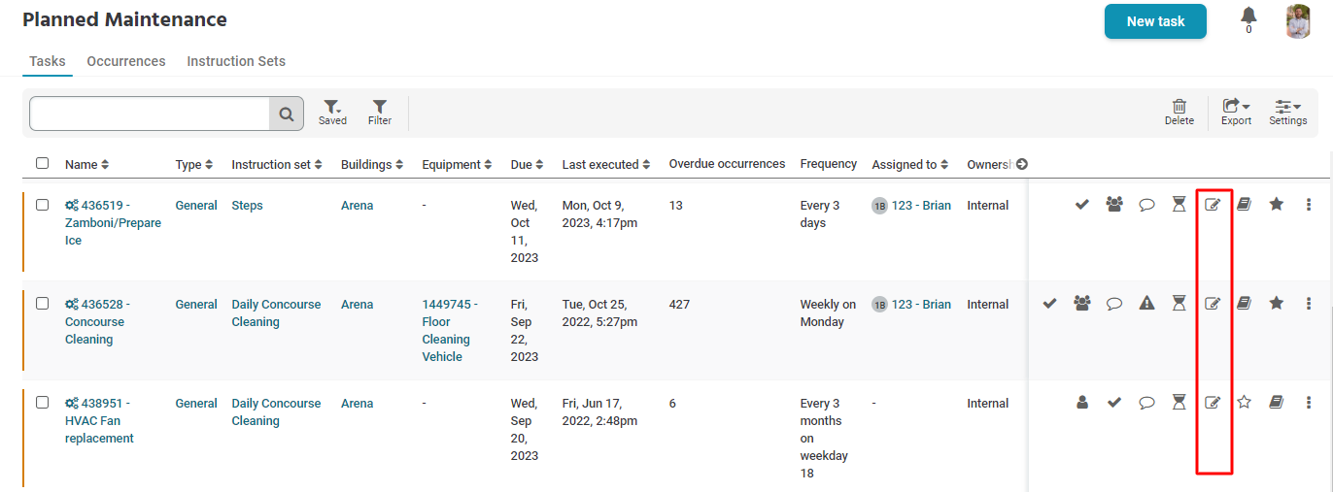1333x492 pixels.
Task: Click empty star icon for HVAC Fan replacement
Action: (1245, 403)
